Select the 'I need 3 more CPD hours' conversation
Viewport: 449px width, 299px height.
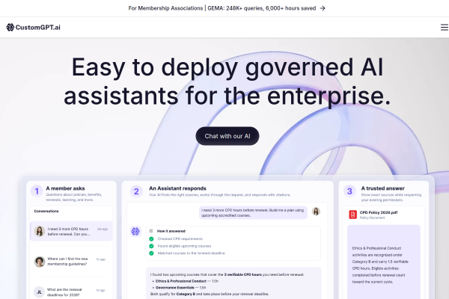click(71, 231)
